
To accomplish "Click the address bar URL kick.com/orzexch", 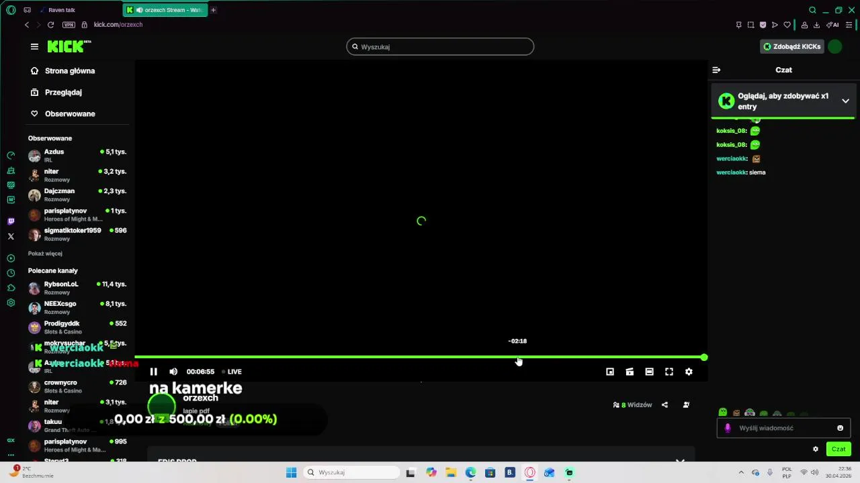I will pyautogui.click(x=118, y=25).
